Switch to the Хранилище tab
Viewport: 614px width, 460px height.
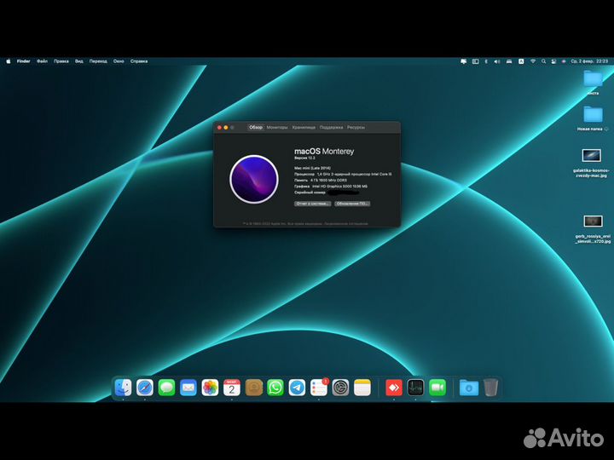[x=304, y=127]
